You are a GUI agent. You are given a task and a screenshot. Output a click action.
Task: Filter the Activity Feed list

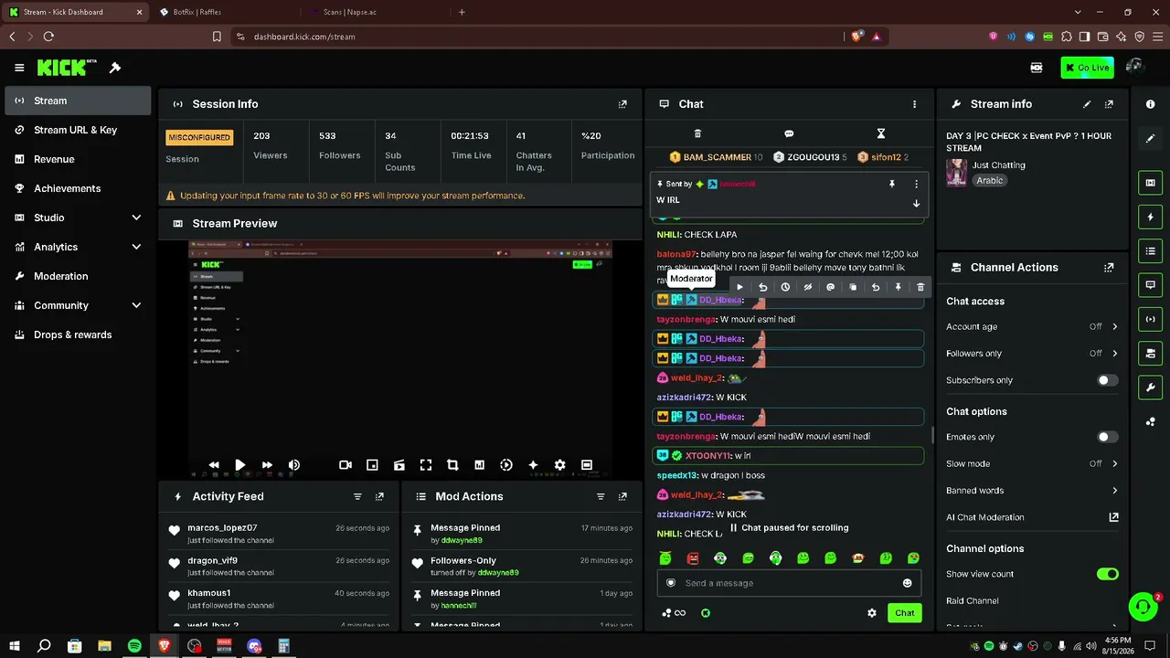(x=357, y=496)
